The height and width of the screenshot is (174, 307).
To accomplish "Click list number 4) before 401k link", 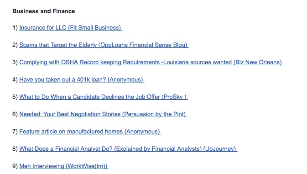I will point(15,80).
